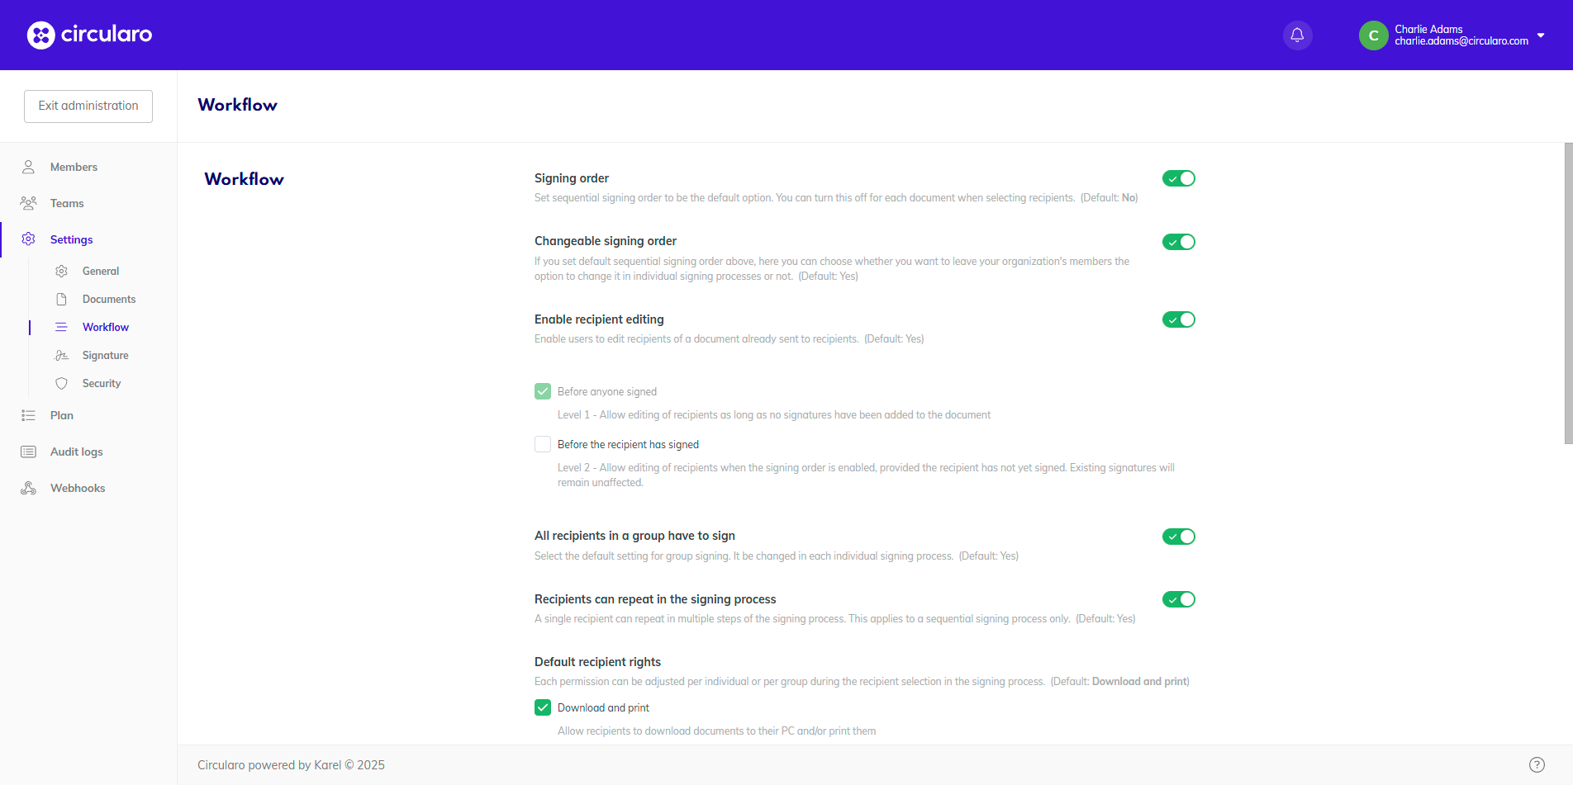This screenshot has height=785, width=1573.
Task: Click the Security shield icon
Action: coord(61,383)
